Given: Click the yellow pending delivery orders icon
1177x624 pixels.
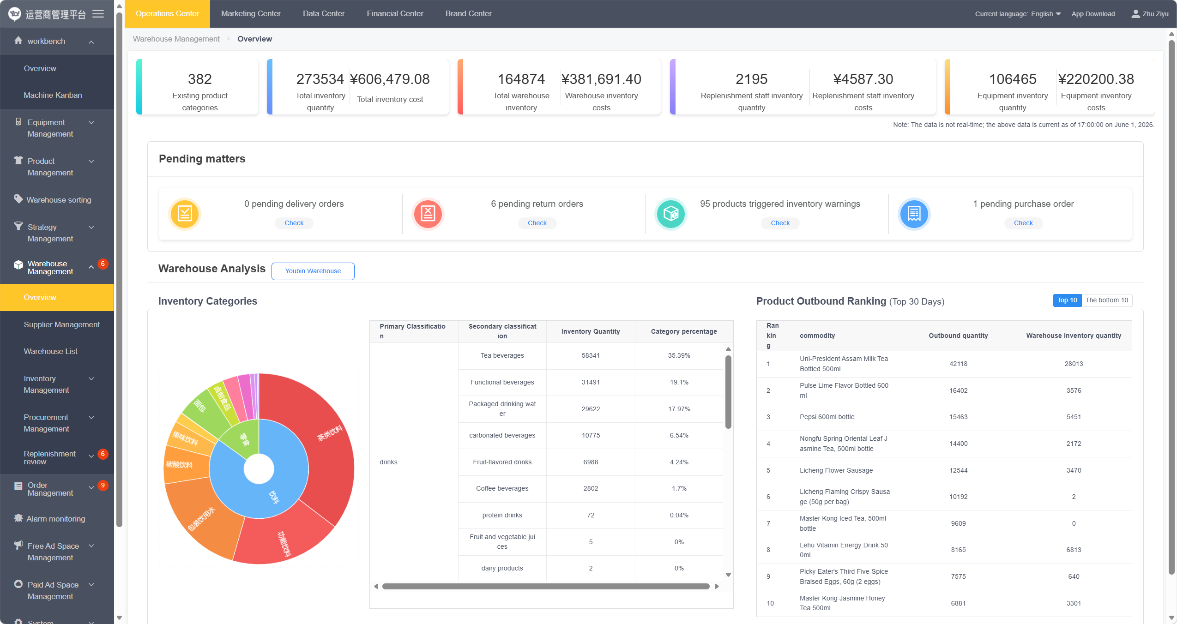Looking at the screenshot, I should coord(185,214).
